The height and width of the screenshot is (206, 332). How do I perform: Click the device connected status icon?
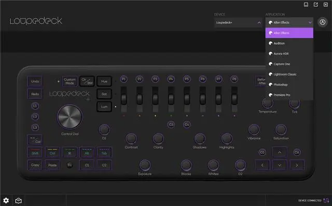[x=326, y=200]
